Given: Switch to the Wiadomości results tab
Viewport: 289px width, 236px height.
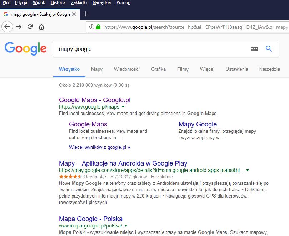Looking at the screenshot, I should 127,69.
